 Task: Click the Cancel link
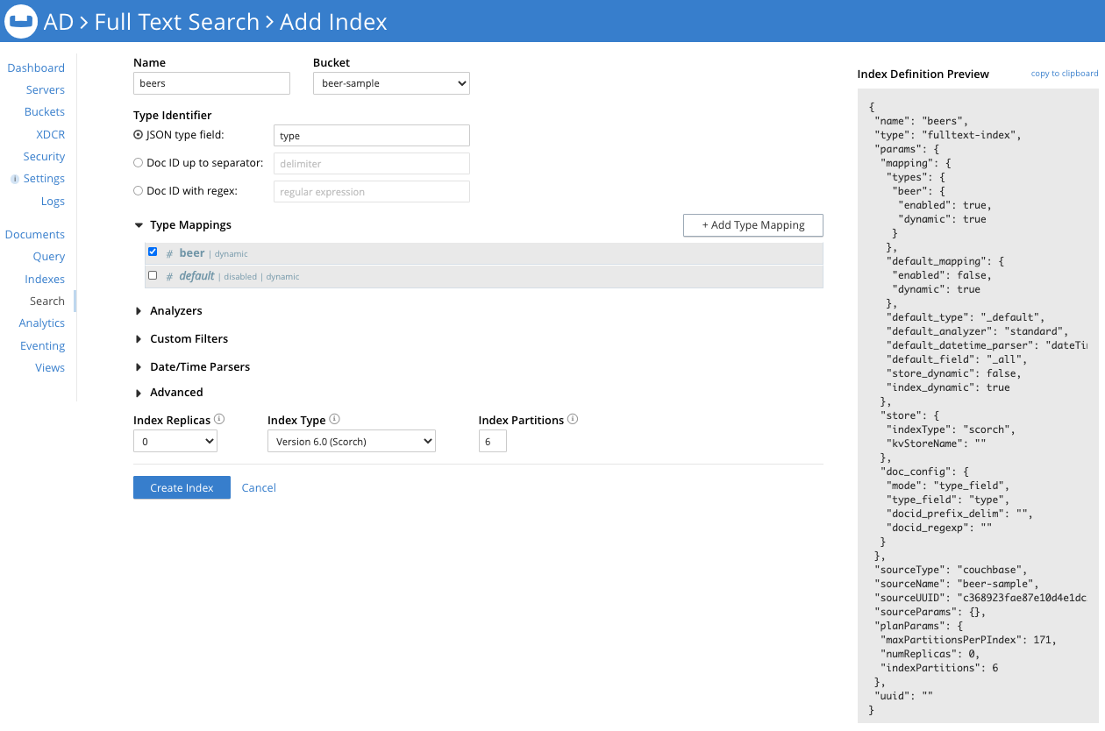259,487
